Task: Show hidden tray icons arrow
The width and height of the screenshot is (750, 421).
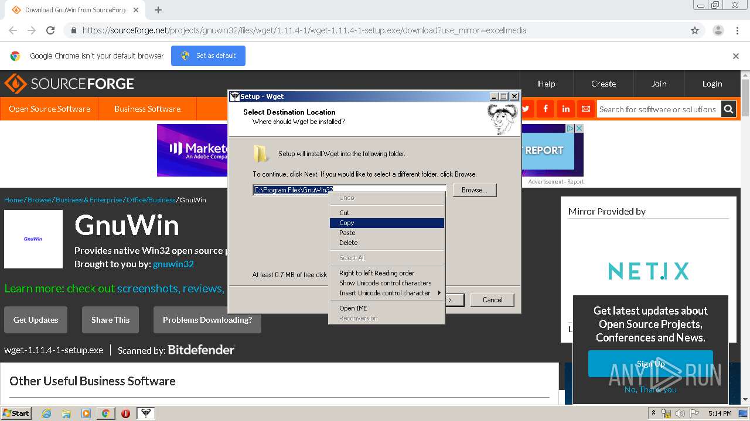Action: [x=654, y=413]
